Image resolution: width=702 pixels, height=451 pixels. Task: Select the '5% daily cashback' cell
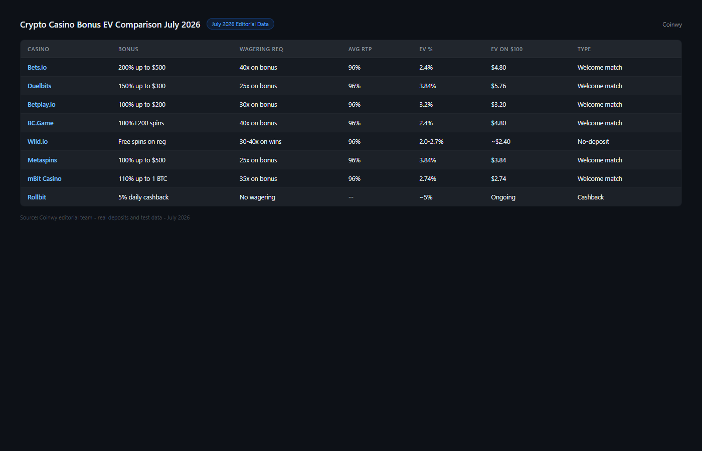coord(143,197)
